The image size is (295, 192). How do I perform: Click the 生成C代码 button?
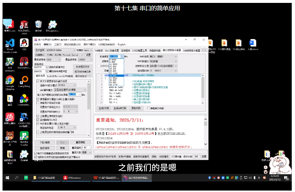[104, 108]
